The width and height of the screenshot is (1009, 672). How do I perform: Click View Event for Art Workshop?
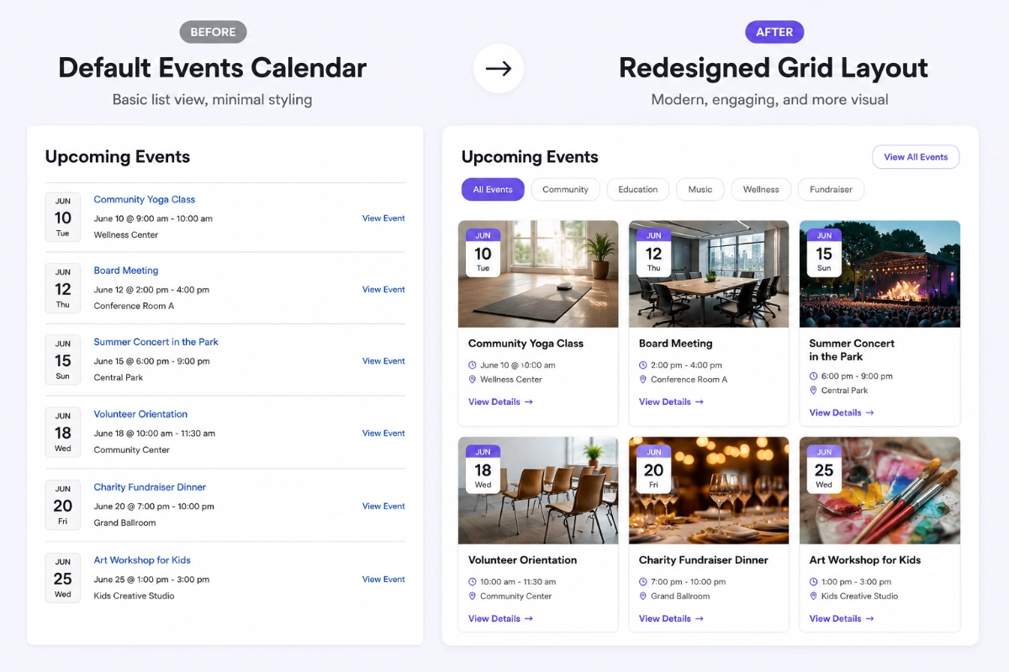[383, 580]
